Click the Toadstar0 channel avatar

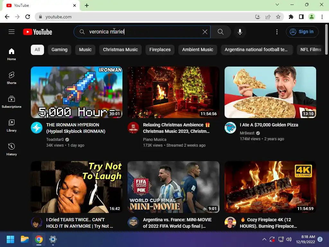tap(37, 128)
